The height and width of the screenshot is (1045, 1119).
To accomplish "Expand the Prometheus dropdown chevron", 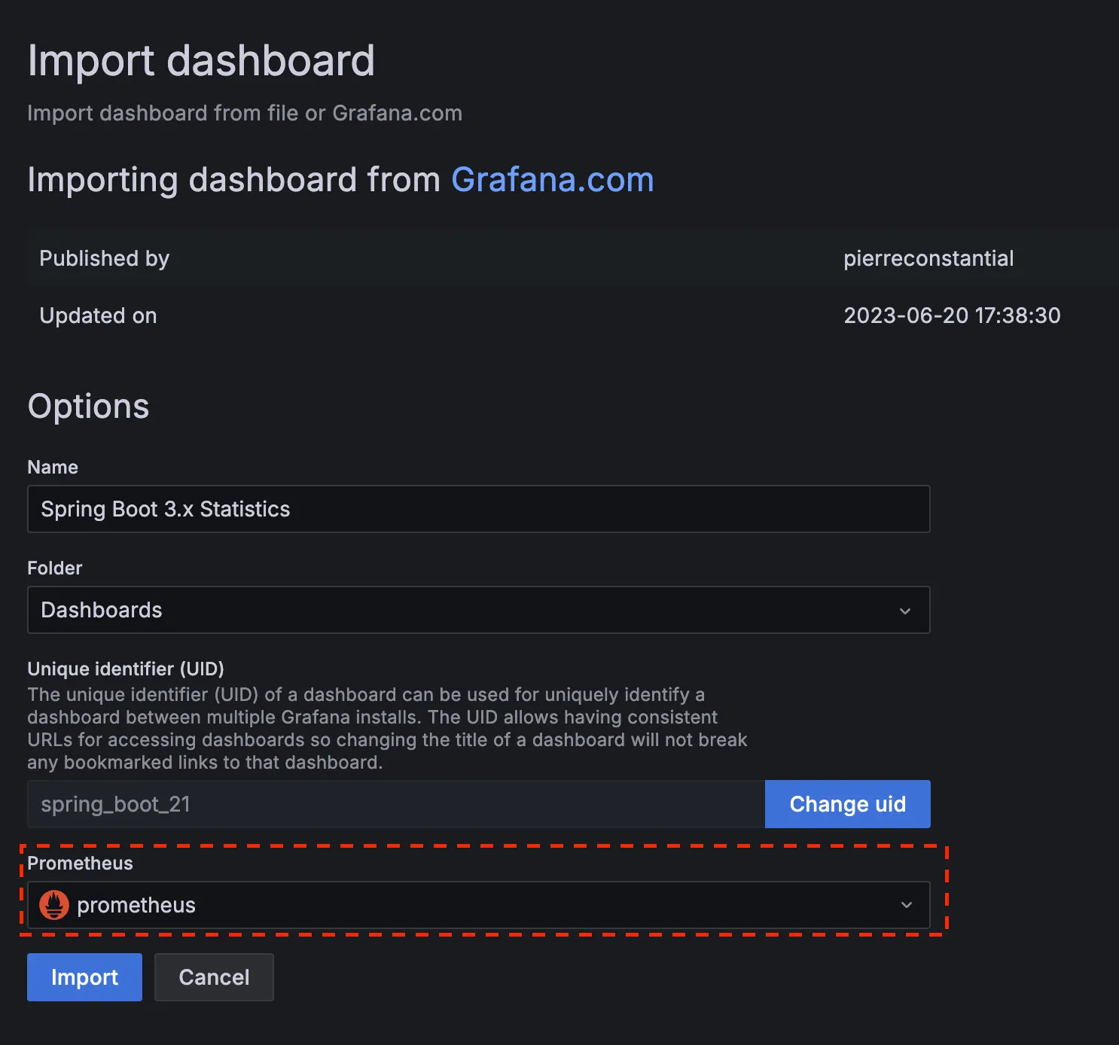I will click(x=907, y=905).
